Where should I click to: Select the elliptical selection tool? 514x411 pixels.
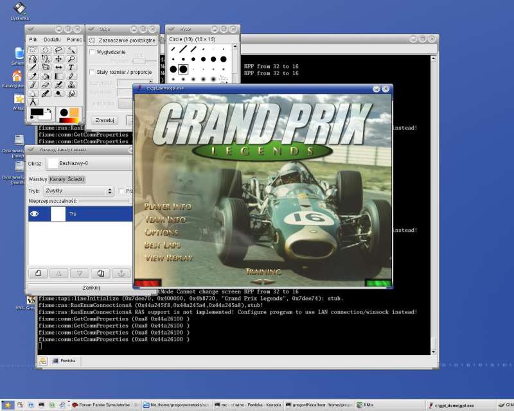(x=46, y=50)
